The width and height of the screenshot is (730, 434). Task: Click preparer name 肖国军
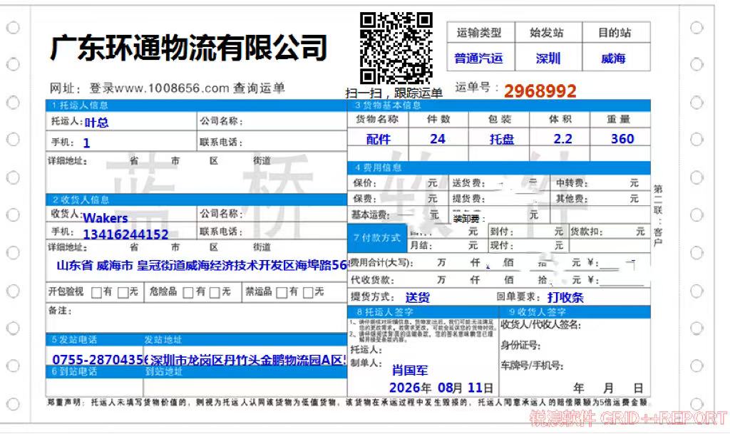click(x=410, y=371)
